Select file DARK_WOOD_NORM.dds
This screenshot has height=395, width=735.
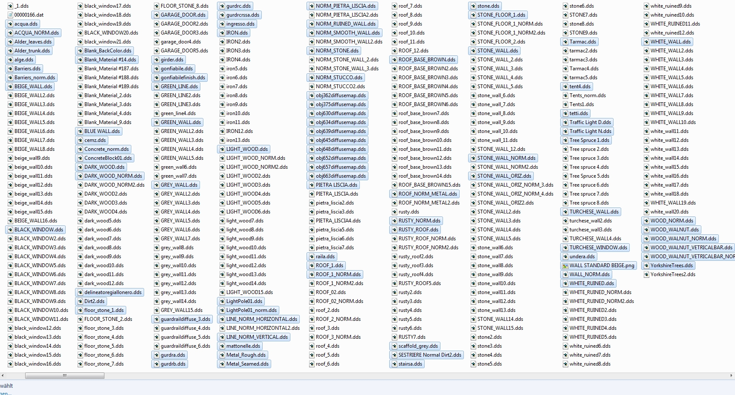pyautogui.click(x=110, y=176)
